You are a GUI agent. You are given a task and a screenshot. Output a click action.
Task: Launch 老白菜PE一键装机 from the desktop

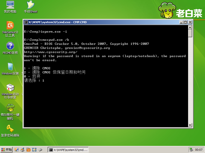(x=10, y=112)
